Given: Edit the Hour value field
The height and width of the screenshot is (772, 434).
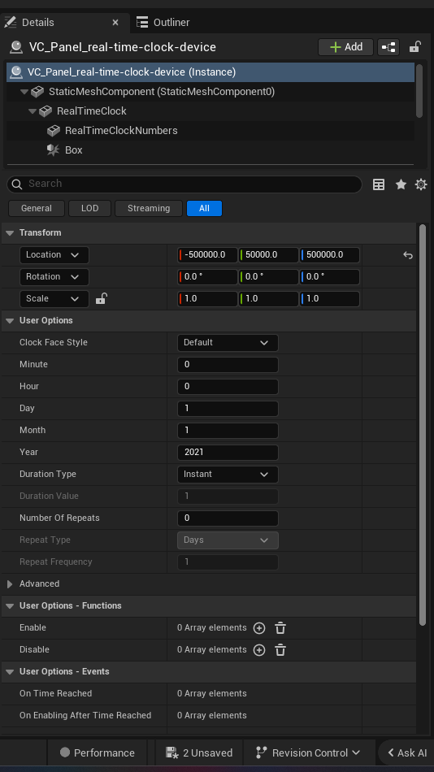Looking at the screenshot, I should [228, 387].
